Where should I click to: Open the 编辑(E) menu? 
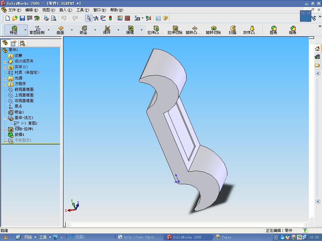[x=32, y=10]
